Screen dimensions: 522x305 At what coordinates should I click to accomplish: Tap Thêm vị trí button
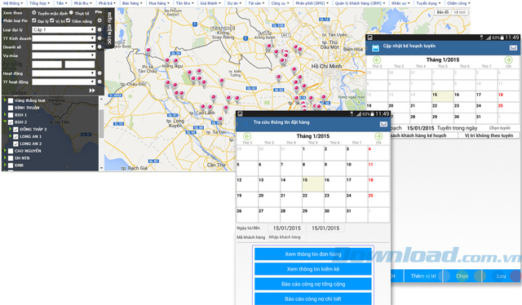point(423,276)
